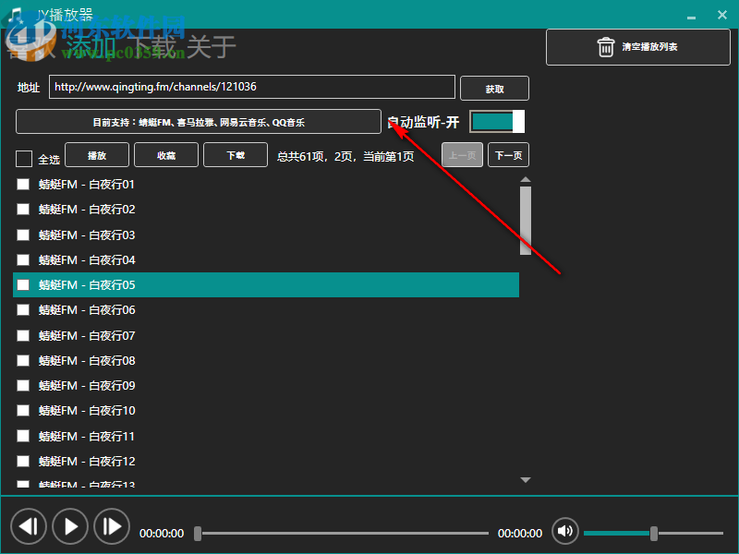Viewport: 739px width, 554px height.
Task: Click the scrollbar down arrow below the list
Action: [x=525, y=479]
